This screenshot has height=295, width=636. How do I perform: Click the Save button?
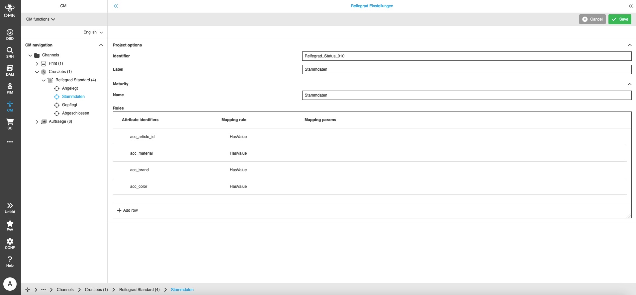(620, 19)
